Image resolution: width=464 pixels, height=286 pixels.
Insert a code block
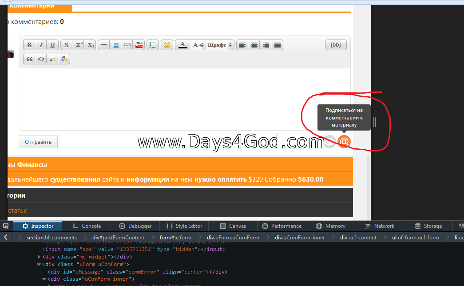pyautogui.click(x=41, y=59)
